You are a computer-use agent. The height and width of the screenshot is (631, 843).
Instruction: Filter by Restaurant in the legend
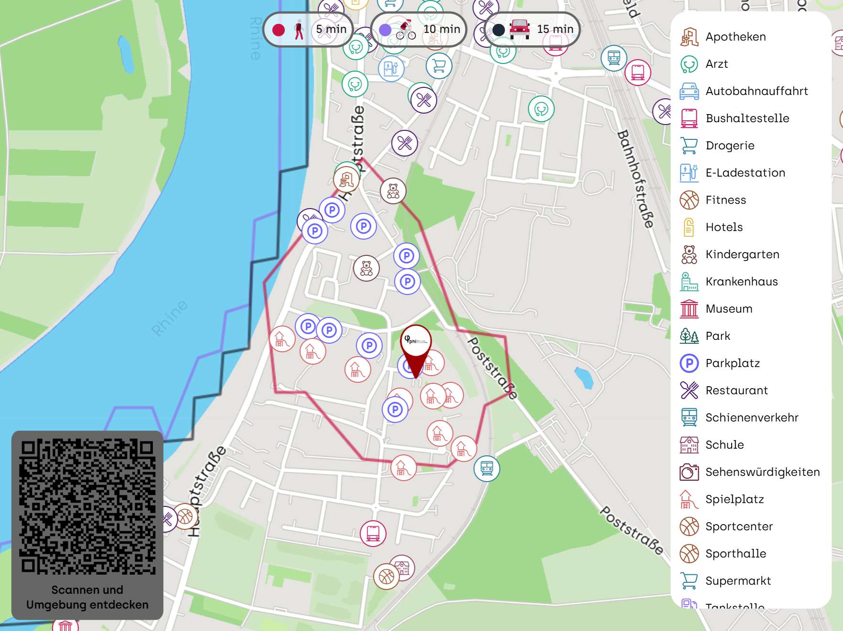point(736,390)
